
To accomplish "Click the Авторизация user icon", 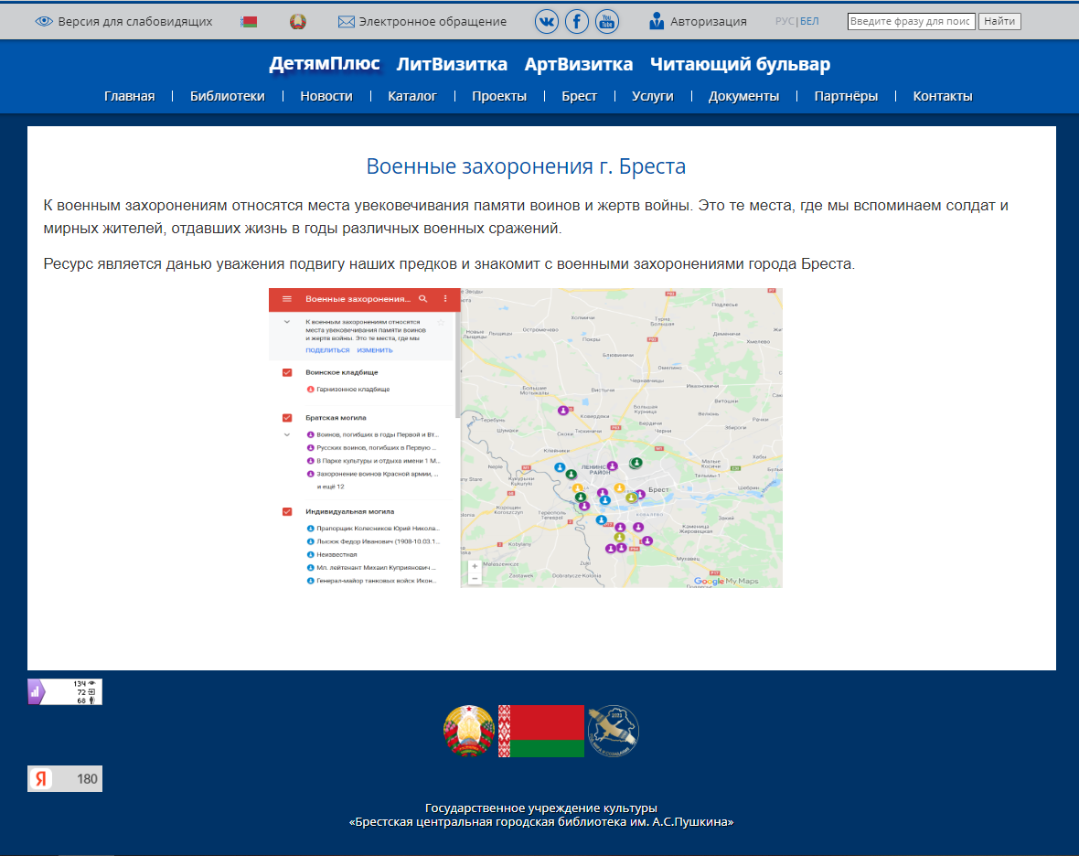I will (x=657, y=21).
